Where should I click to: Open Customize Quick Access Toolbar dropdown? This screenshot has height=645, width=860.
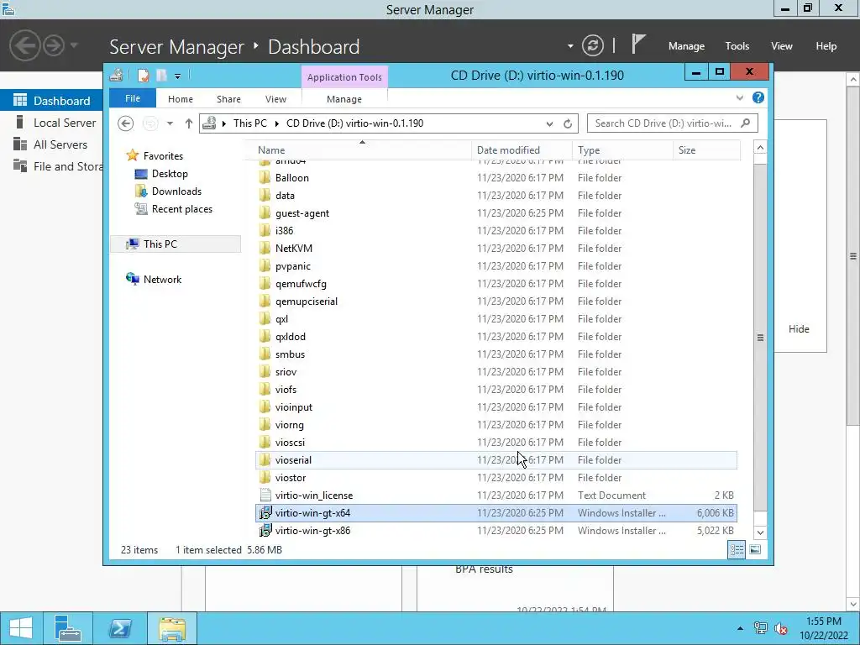178,76
